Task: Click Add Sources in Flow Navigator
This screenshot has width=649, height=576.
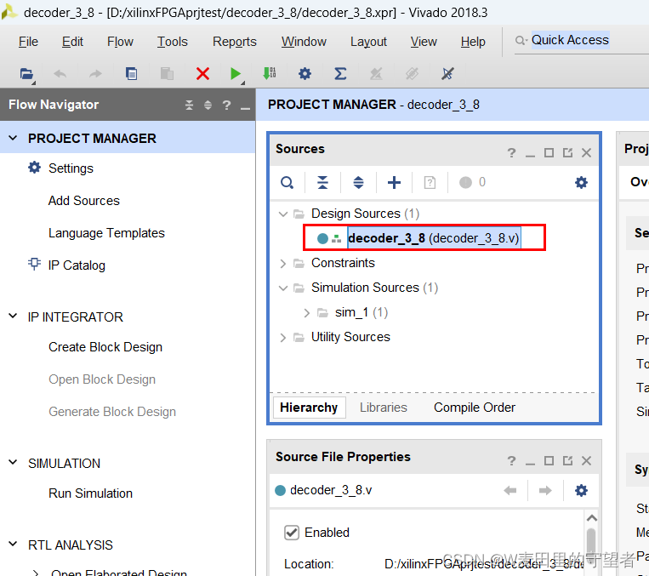Action: pyautogui.click(x=84, y=201)
